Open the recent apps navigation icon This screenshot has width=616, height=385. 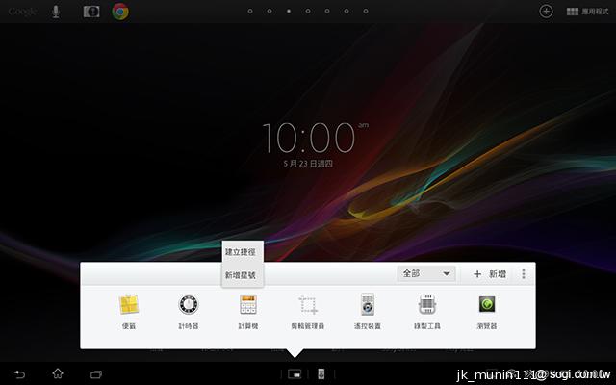[96, 374]
